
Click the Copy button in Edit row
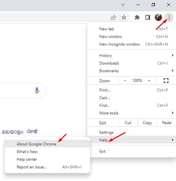click(x=147, y=123)
